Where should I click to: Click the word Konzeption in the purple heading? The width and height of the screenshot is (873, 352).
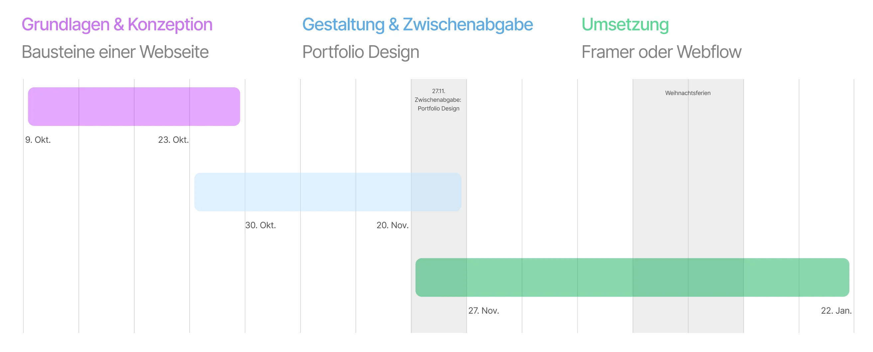pyautogui.click(x=170, y=25)
